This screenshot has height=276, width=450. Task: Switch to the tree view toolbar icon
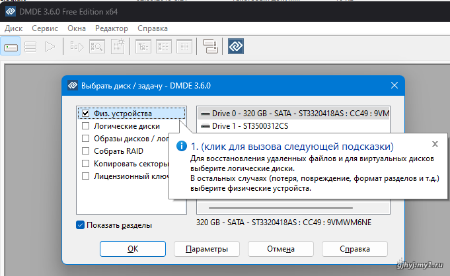tap(143, 46)
